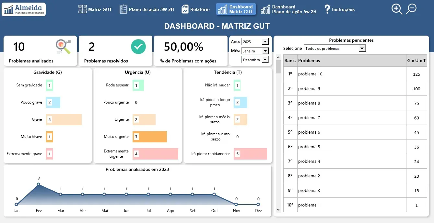Image resolution: width=434 pixels, height=223 pixels.
Task: Select the problema 10 row in the ranking
Action: tap(355, 74)
